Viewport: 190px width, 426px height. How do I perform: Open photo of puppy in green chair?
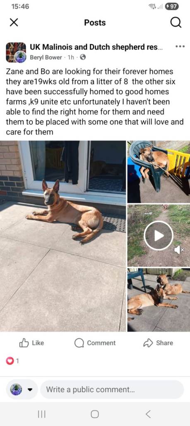tap(159, 171)
